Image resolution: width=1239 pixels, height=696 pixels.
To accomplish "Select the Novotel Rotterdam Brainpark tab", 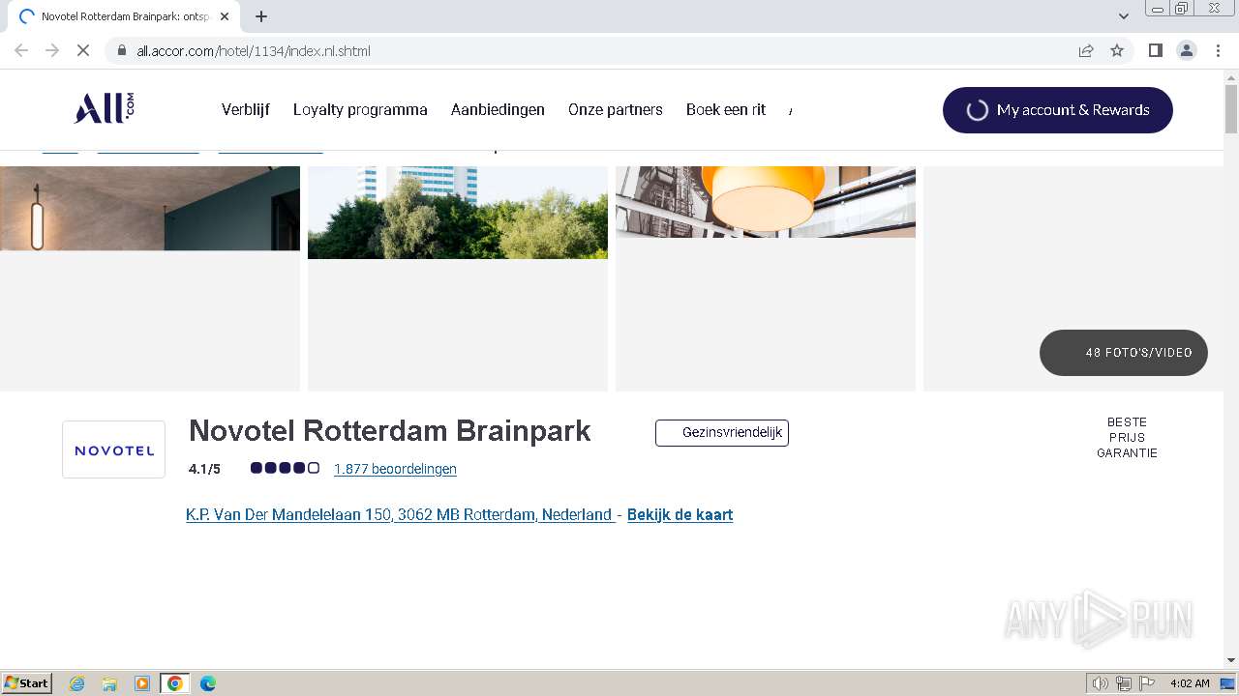I will (124, 16).
